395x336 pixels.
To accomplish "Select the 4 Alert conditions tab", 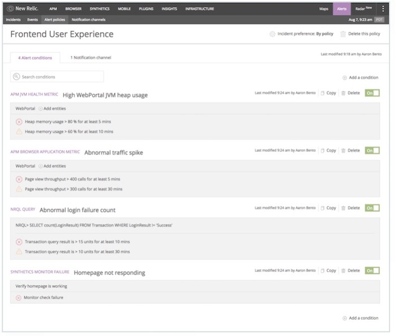I will pos(35,58).
